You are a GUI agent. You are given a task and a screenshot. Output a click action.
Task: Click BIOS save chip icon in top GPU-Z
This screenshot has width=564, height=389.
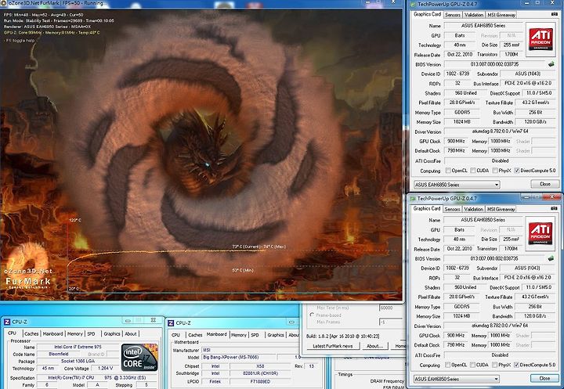point(551,64)
